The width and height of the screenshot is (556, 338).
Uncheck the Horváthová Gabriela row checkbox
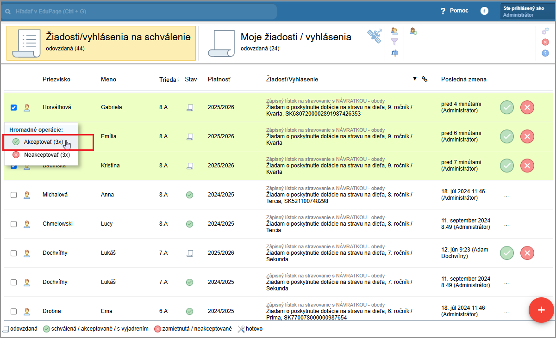tap(13, 107)
